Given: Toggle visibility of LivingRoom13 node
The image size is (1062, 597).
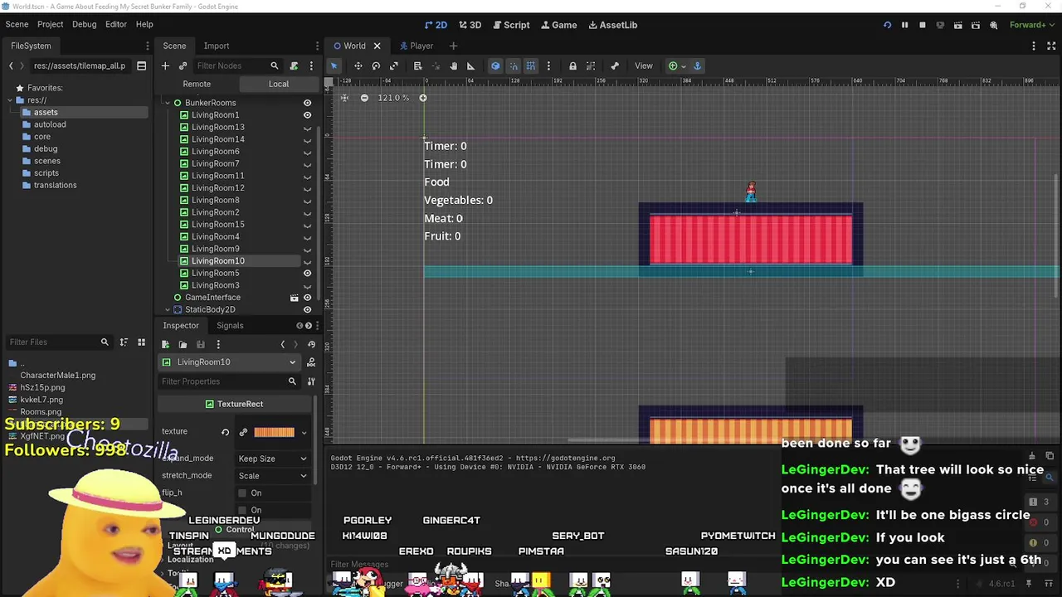Looking at the screenshot, I should pos(307,127).
